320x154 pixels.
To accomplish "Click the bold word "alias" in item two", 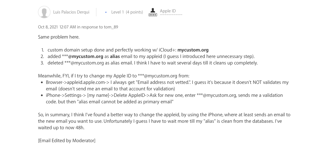I will (x=115, y=56).
